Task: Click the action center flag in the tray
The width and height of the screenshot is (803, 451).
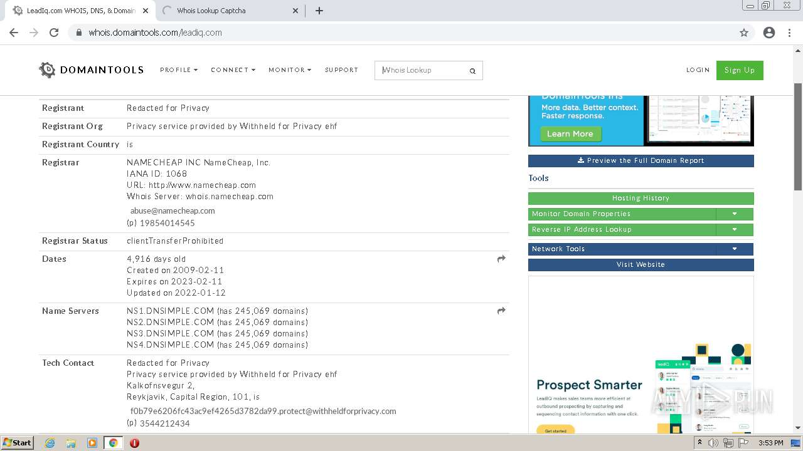Action: coord(743,443)
